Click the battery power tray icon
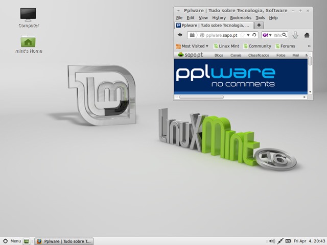The height and width of the screenshot is (245, 327). (288, 241)
